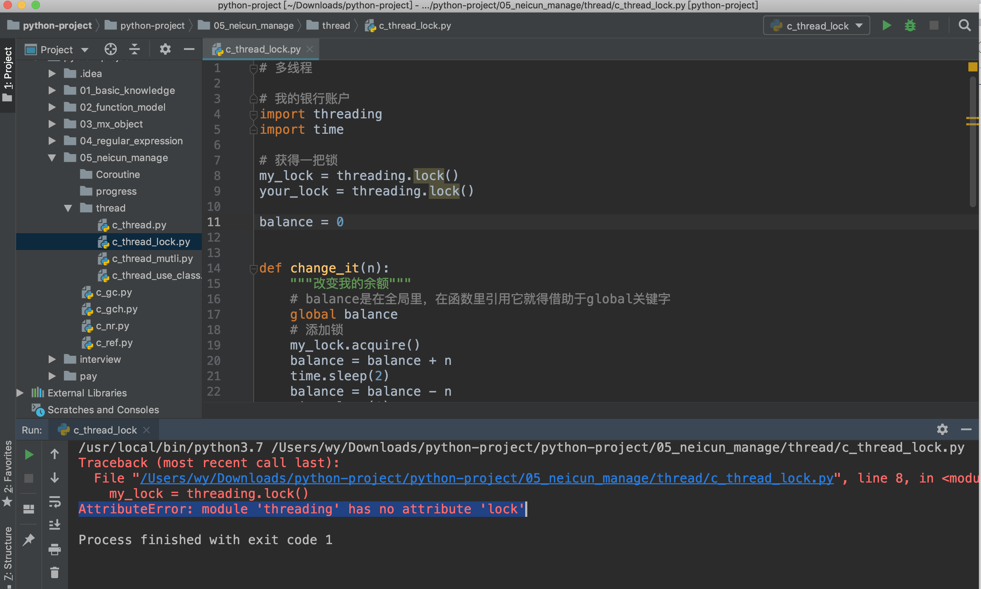Expand the .idea folder
Image resolution: width=981 pixels, height=589 pixels.
(x=52, y=74)
